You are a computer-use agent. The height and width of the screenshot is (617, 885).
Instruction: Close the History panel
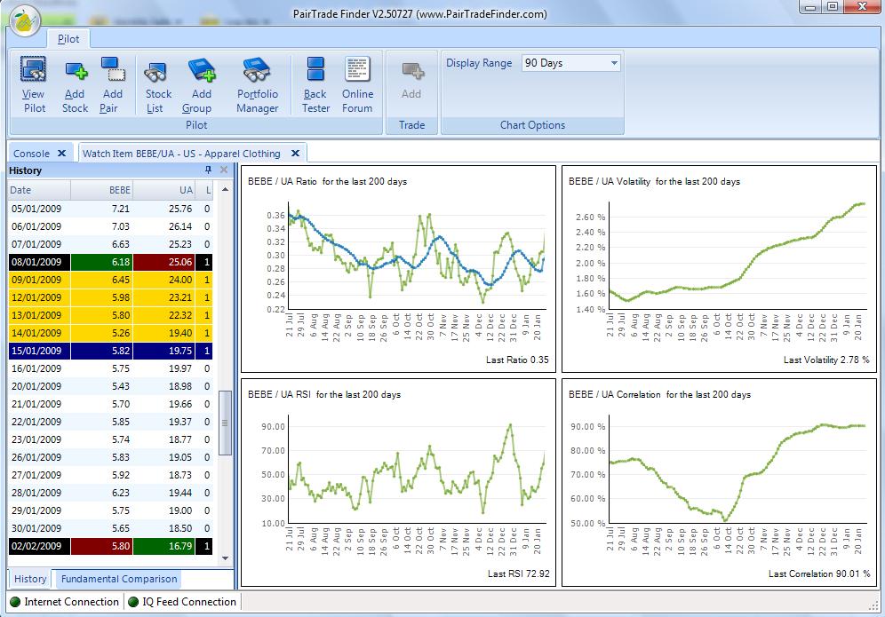[x=224, y=170]
